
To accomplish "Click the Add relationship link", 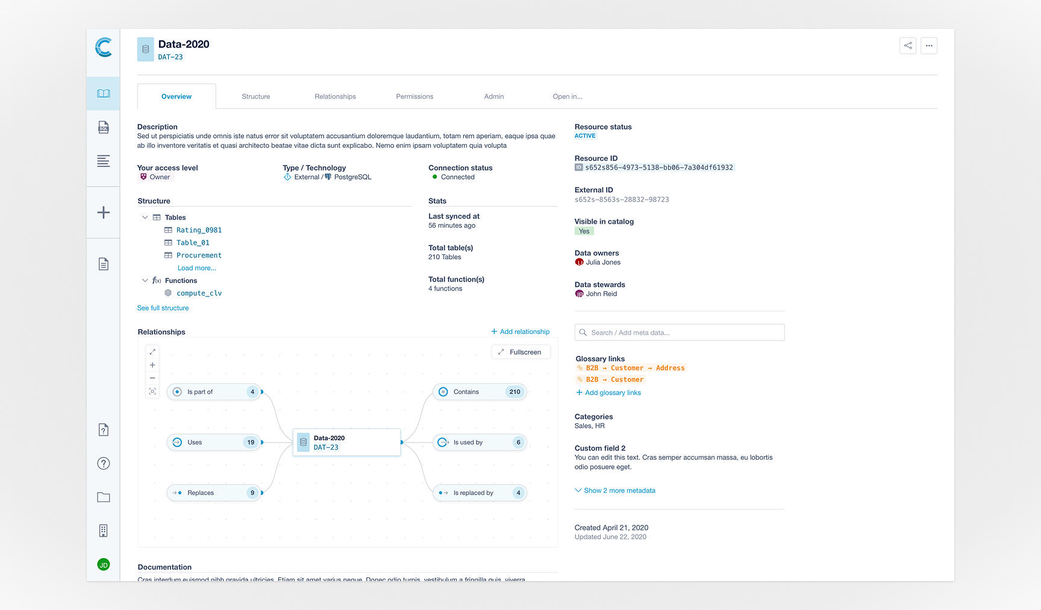I will point(520,332).
